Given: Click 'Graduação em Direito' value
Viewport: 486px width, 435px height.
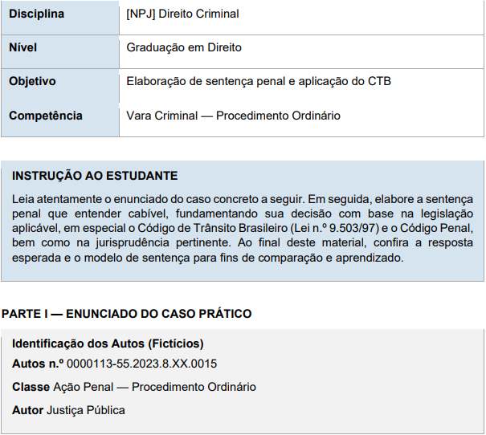Looking at the screenshot, I should pos(184,47).
